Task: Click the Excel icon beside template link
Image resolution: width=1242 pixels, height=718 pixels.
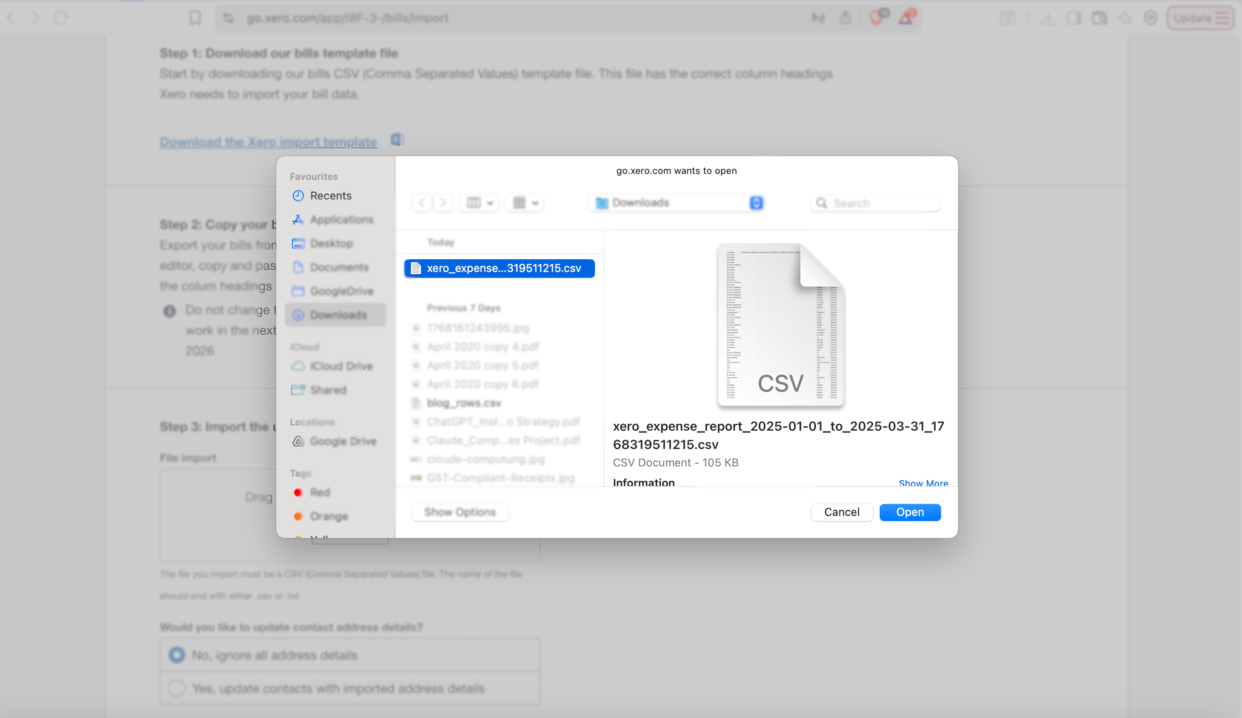Action: (397, 140)
